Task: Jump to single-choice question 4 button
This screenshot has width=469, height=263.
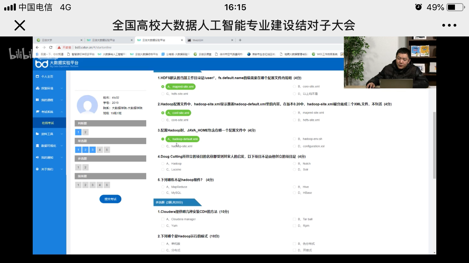Action: coord(100,150)
